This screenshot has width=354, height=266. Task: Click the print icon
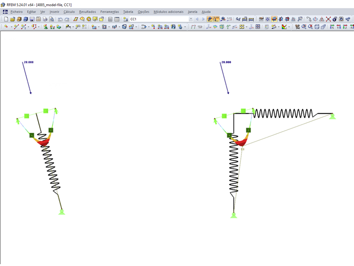pyautogui.click(x=45, y=19)
